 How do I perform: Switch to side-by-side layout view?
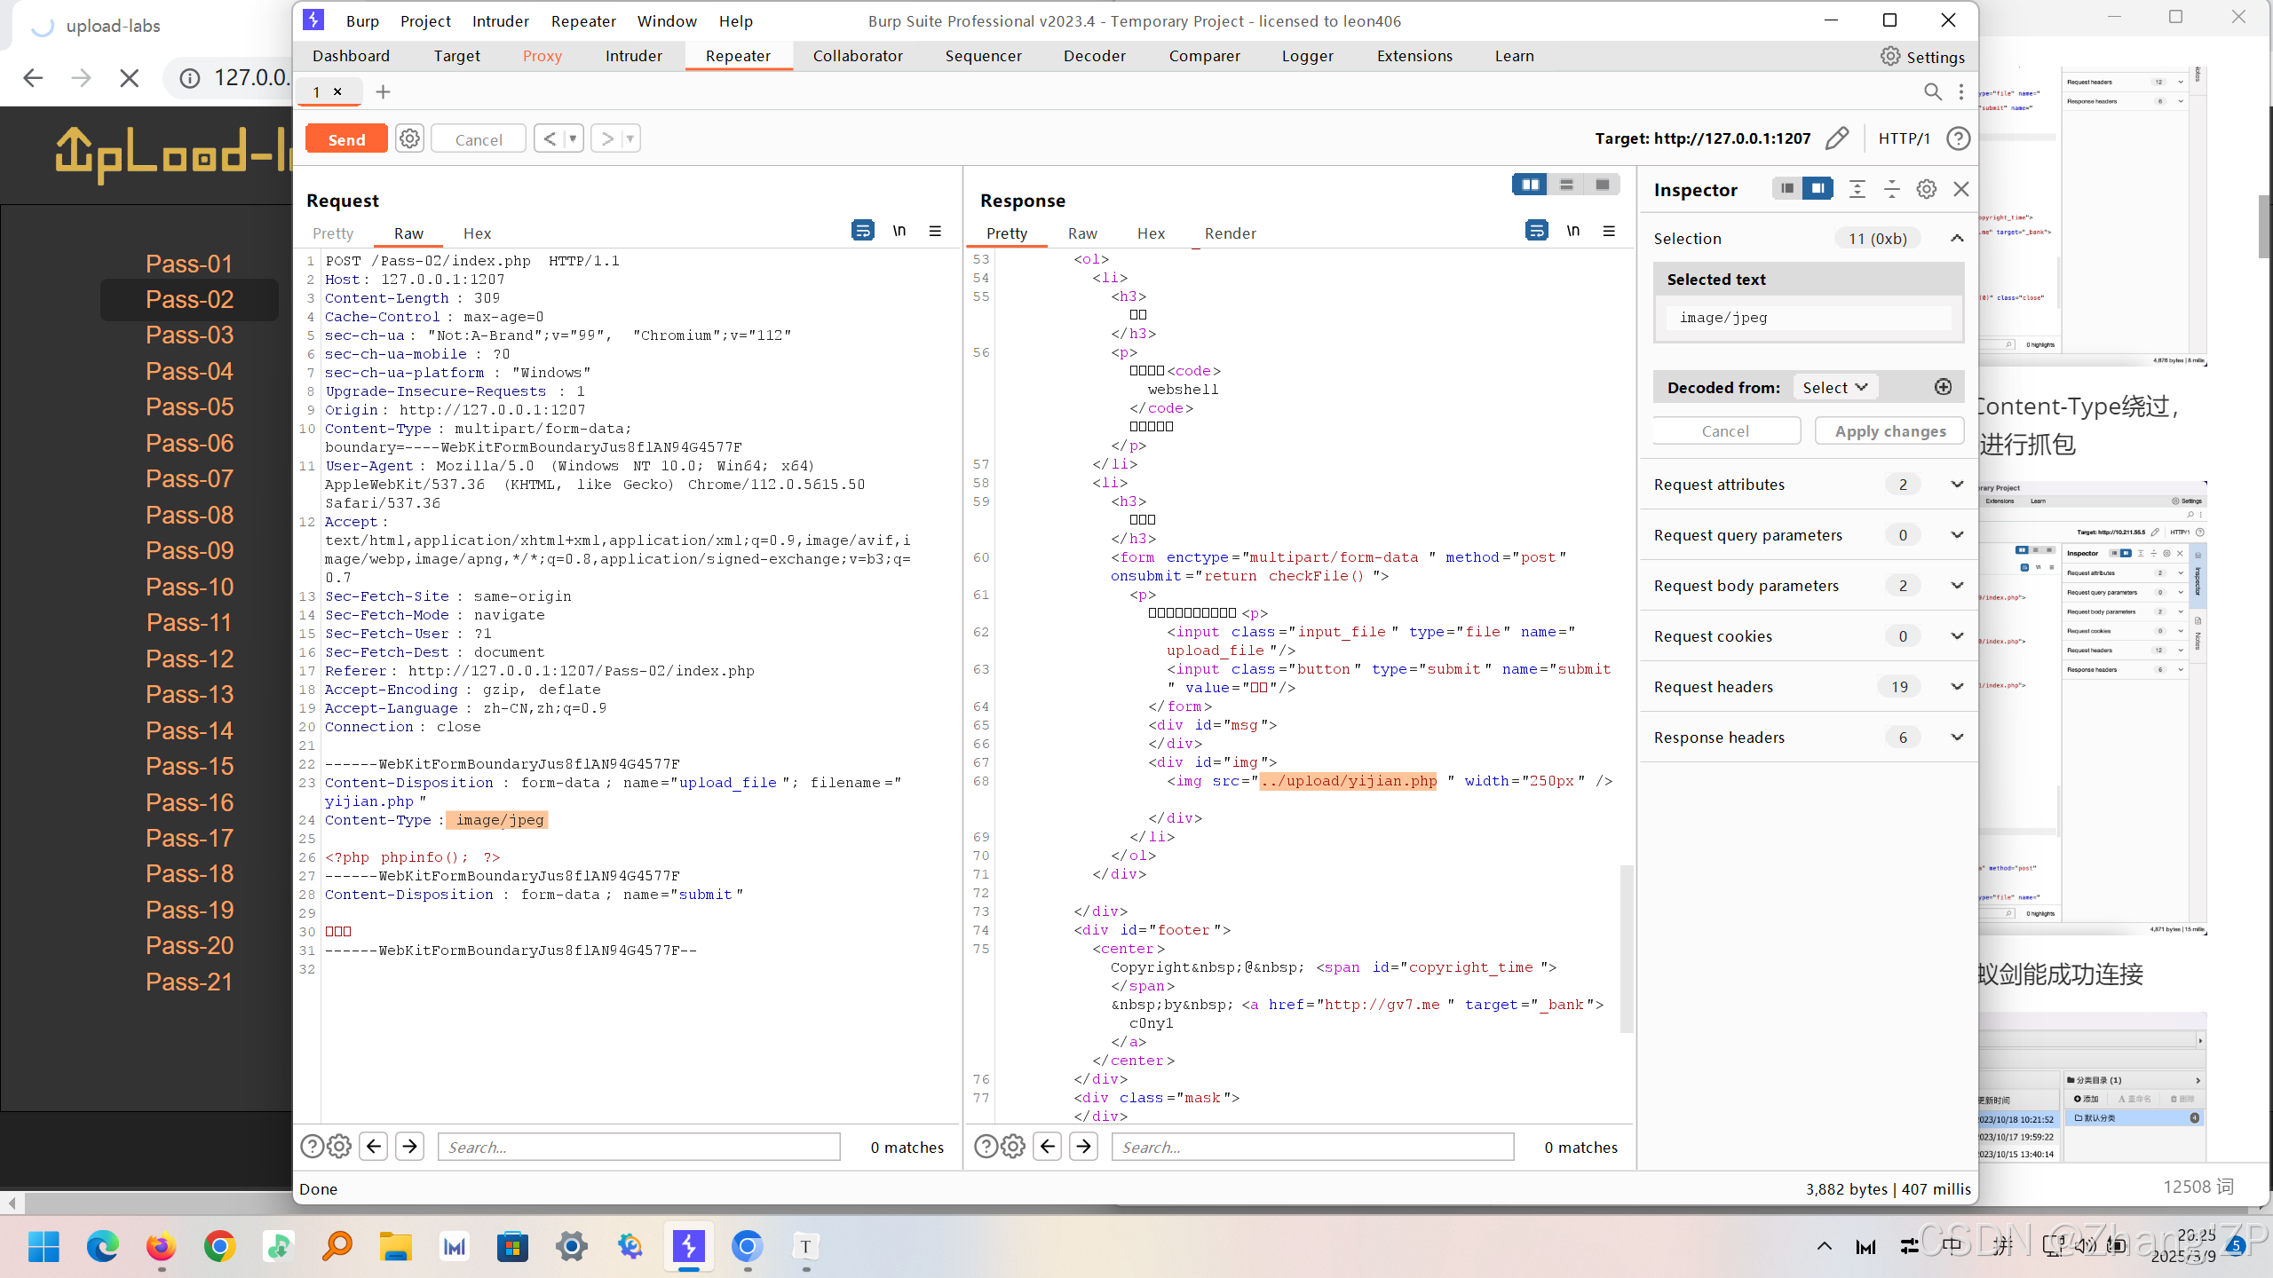click(1530, 185)
